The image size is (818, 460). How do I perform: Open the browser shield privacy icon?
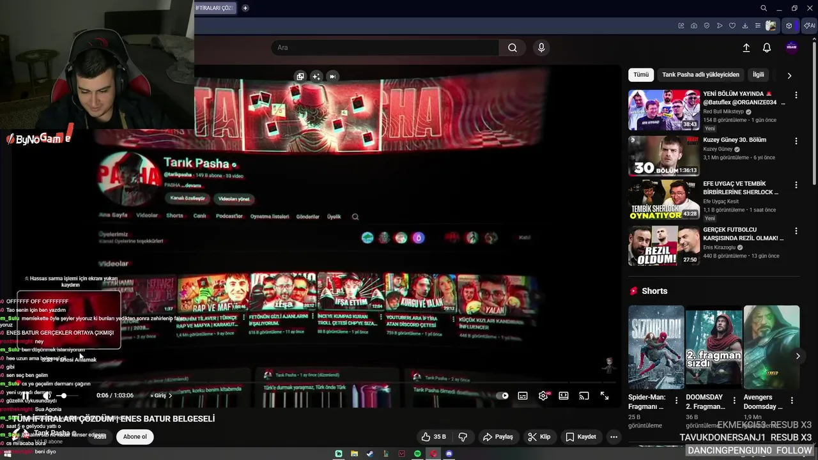(x=707, y=26)
